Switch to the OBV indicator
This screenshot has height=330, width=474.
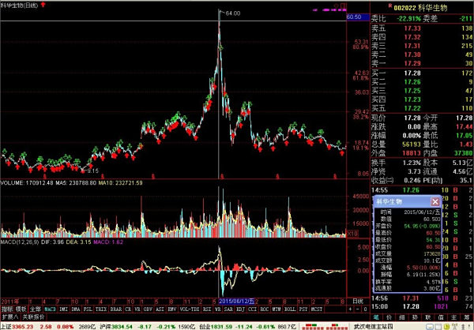[x=148, y=309]
